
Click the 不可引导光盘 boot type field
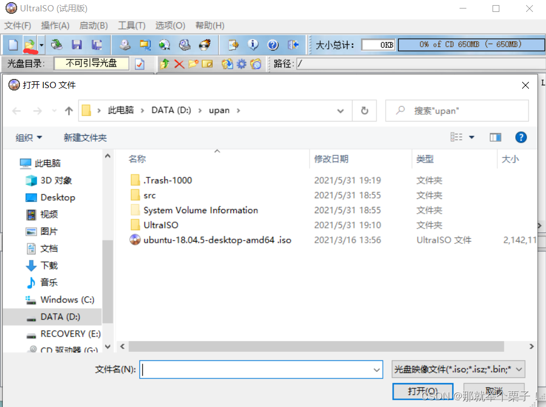[x=91, y=63]
